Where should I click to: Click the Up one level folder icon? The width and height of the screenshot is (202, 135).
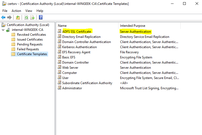(18, 18)
